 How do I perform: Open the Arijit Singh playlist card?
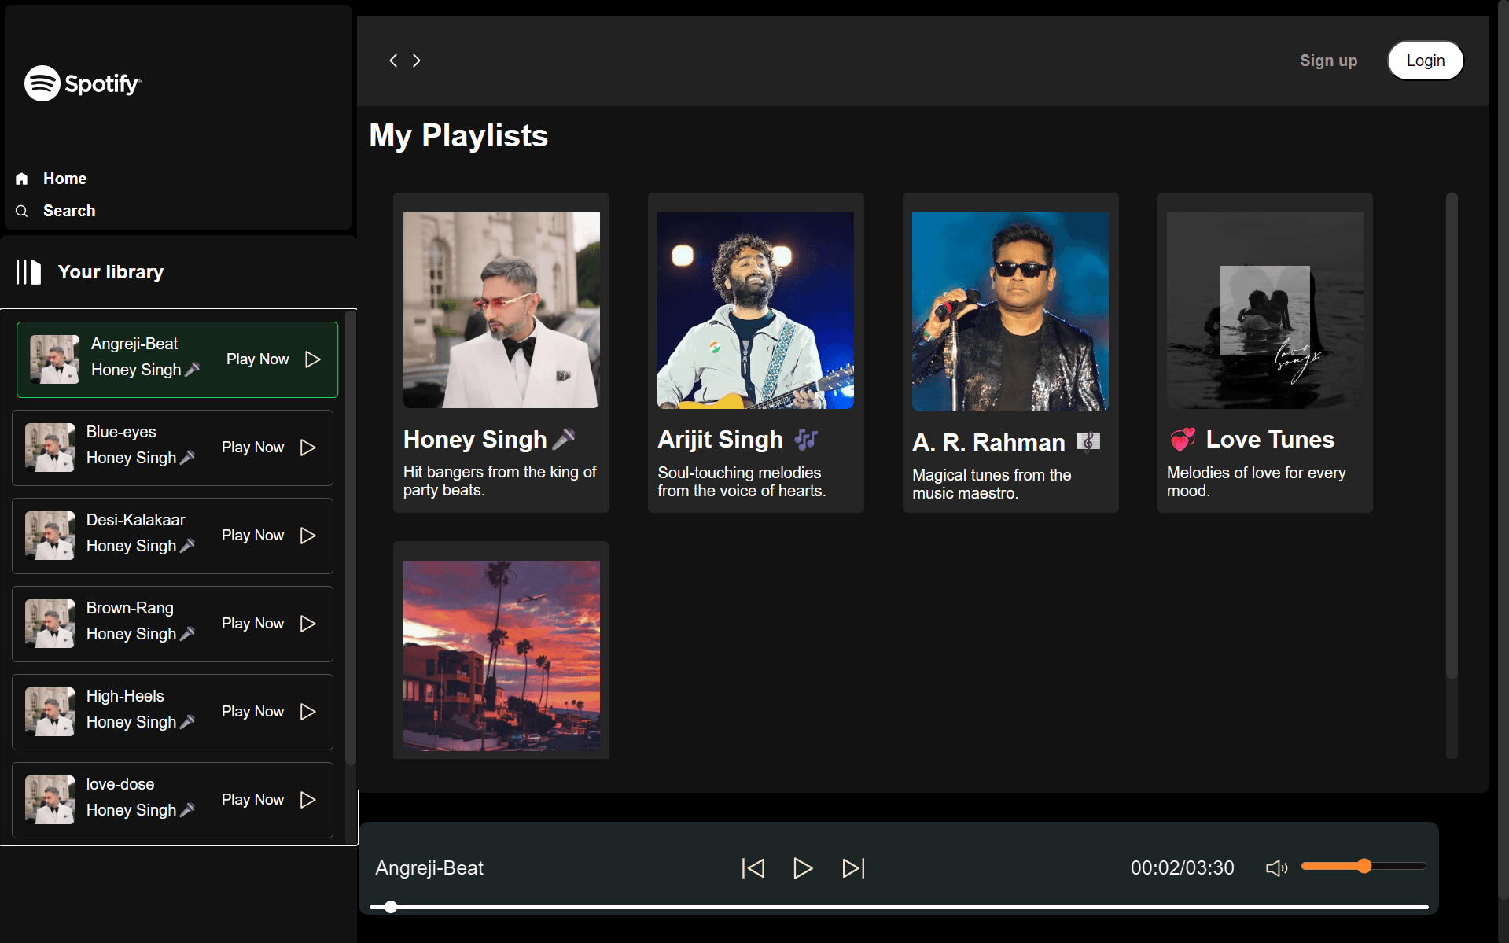[x=755, y=352]
